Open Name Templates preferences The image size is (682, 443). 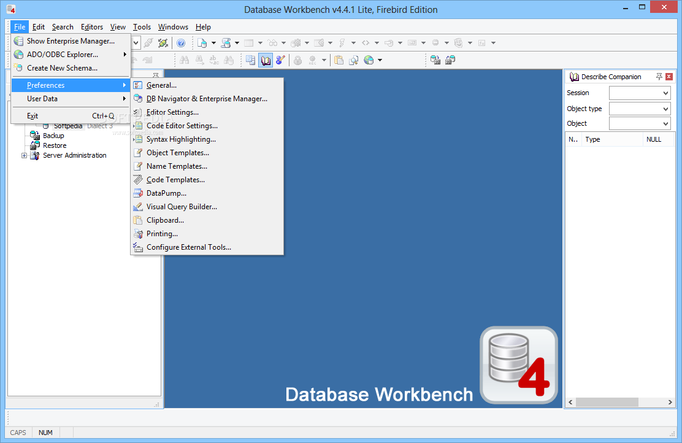[x=207, y=166]
